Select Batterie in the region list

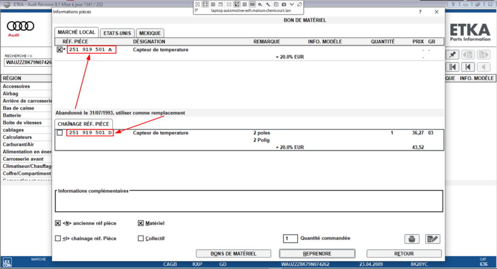click(x=12, y=115)
